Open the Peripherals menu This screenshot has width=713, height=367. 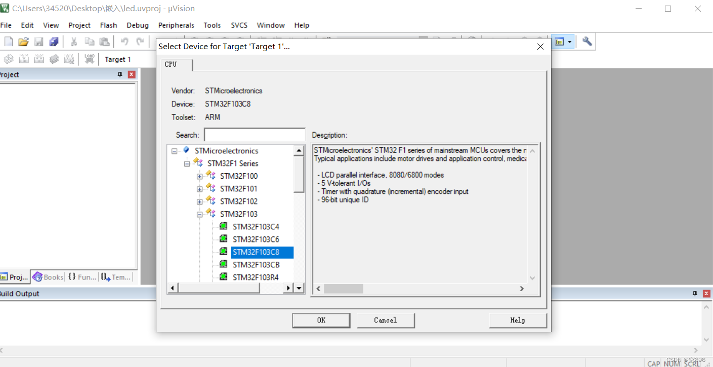[176, 25]
